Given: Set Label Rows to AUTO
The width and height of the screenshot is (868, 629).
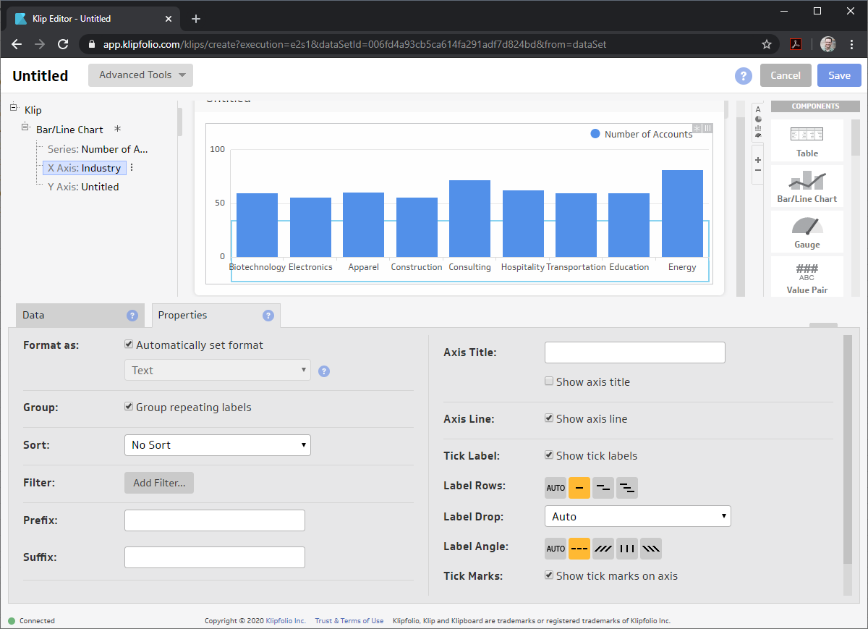Looking at the screenshot, I should coord(556,488).
